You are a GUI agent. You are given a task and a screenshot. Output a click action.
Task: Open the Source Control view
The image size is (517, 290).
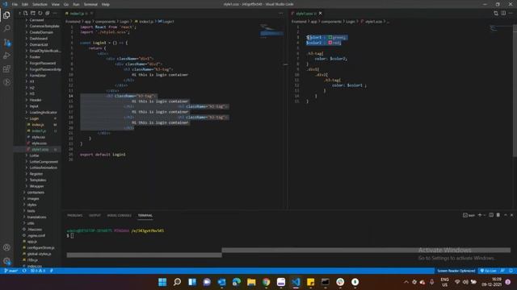click(x=6, y=42)
